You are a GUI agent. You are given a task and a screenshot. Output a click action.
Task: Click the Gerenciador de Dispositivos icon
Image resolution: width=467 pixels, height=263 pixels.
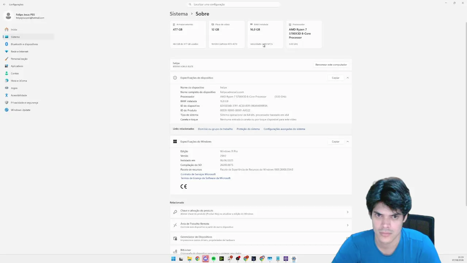pyautogui.click(x=175, y=239)
